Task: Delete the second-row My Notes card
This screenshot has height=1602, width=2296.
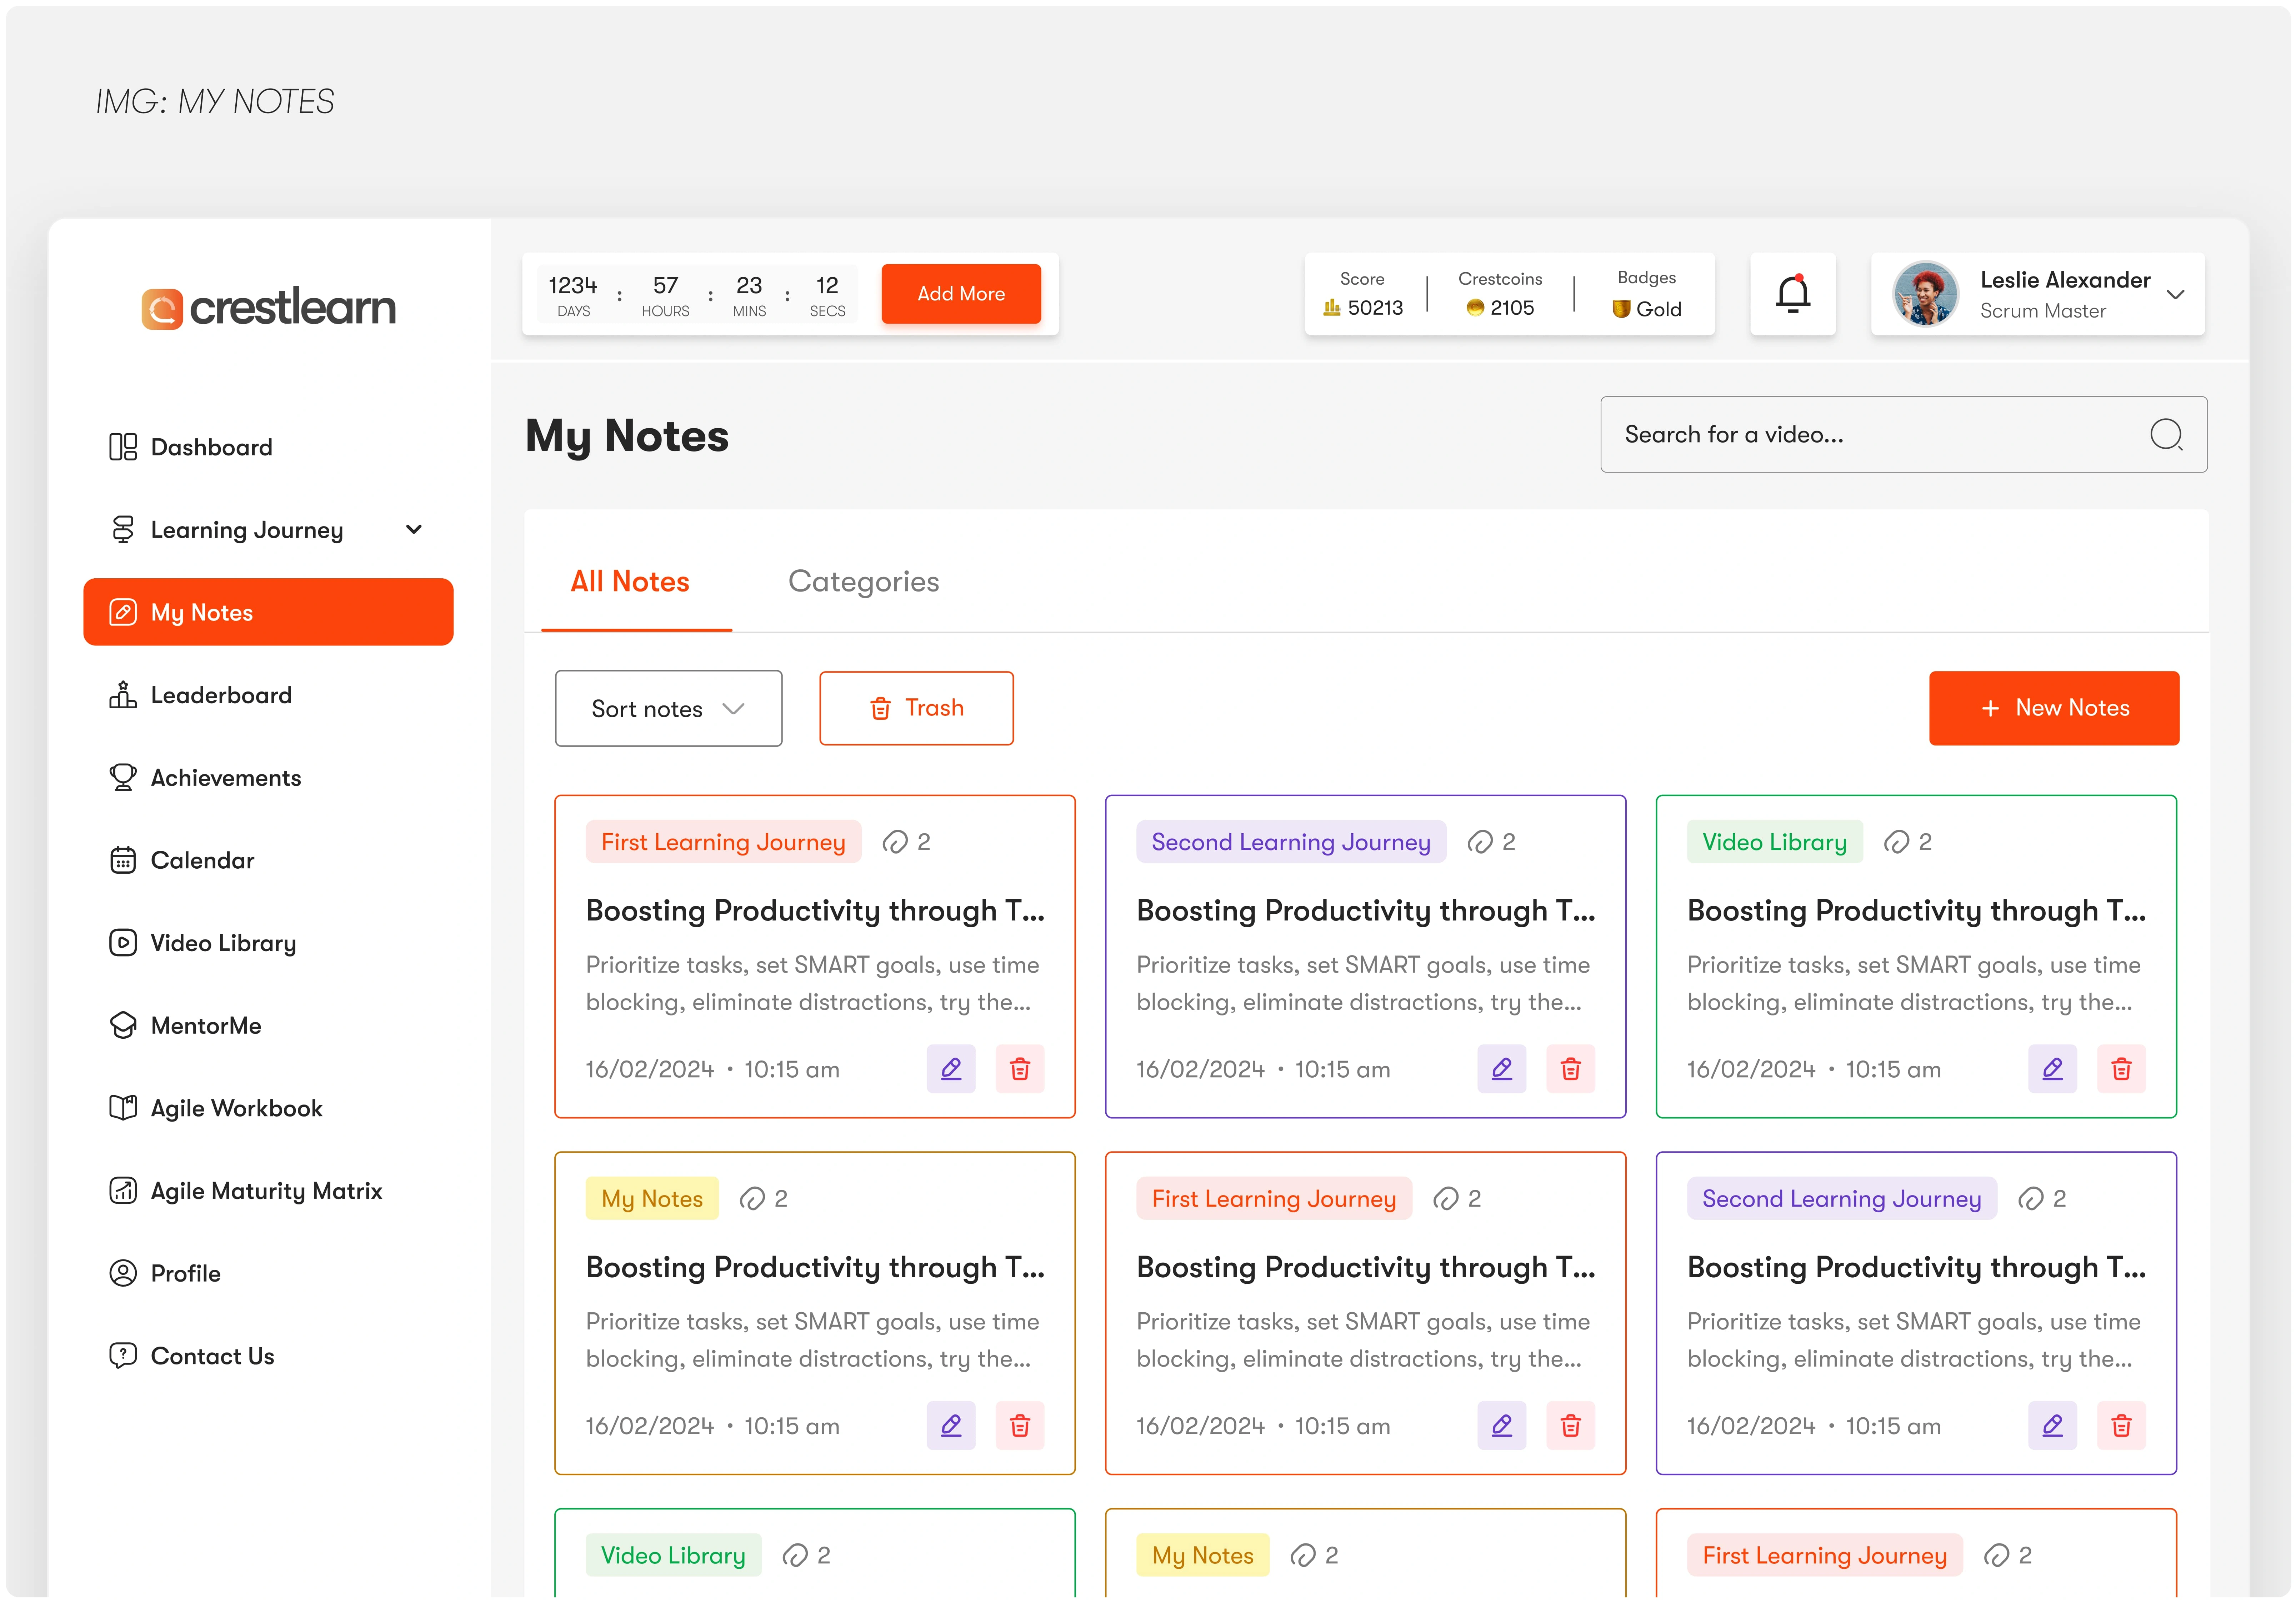Action: click(x=1020, y=1426)
